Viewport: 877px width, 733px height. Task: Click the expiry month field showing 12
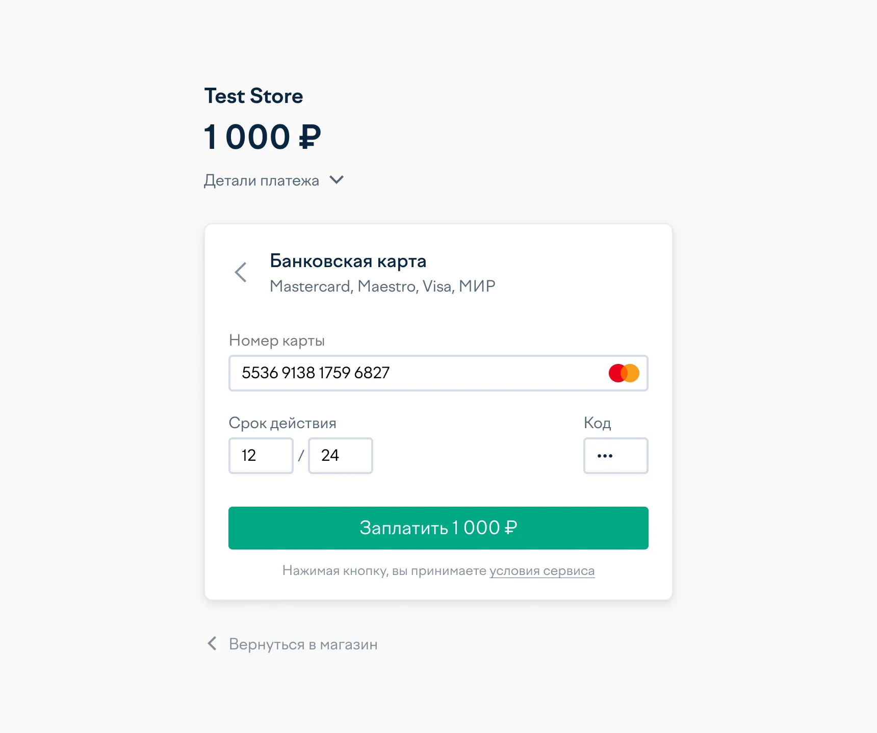pyautogui.click(x=261, y=456)
